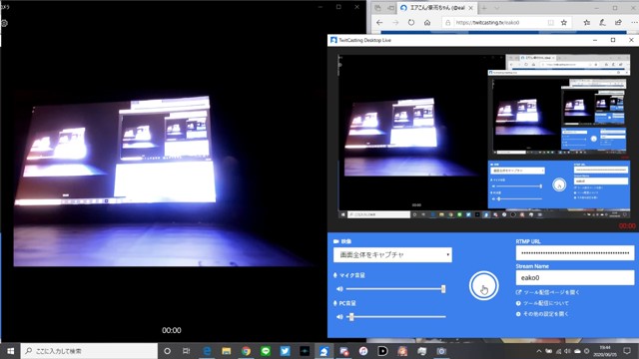This screenshot has height=359, width=639.
Task: Open Twitter from the taskbar
Action: tap(285, 351)
